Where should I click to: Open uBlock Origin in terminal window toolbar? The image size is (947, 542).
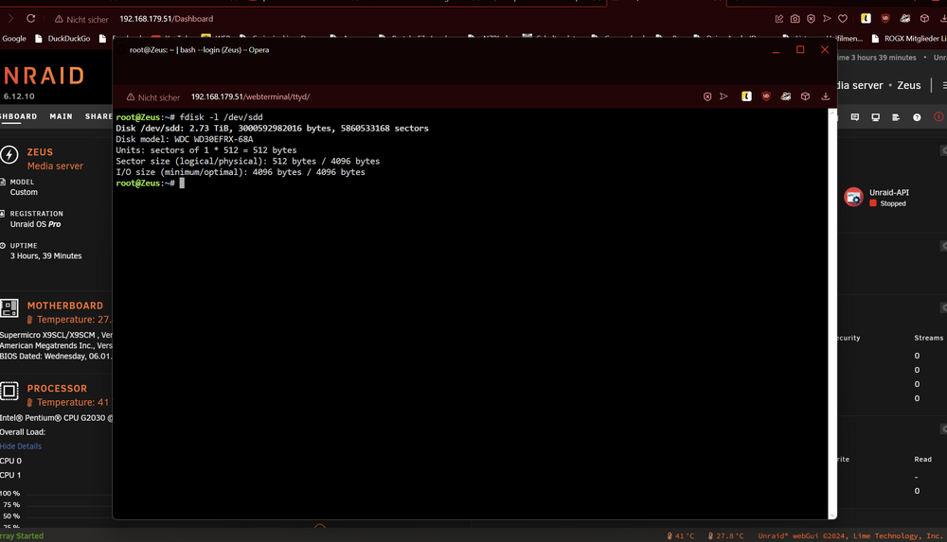[x=766, y=96]
